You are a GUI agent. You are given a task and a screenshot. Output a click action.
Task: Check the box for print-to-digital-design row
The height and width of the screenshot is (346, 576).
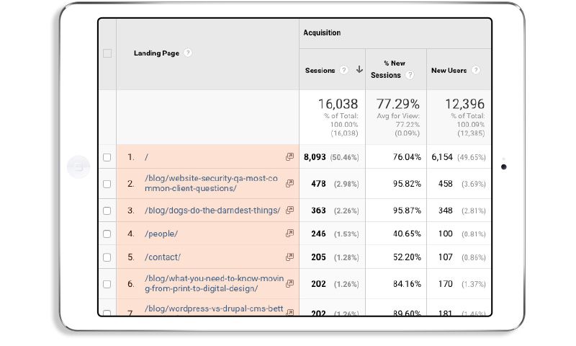click(107, 284)
